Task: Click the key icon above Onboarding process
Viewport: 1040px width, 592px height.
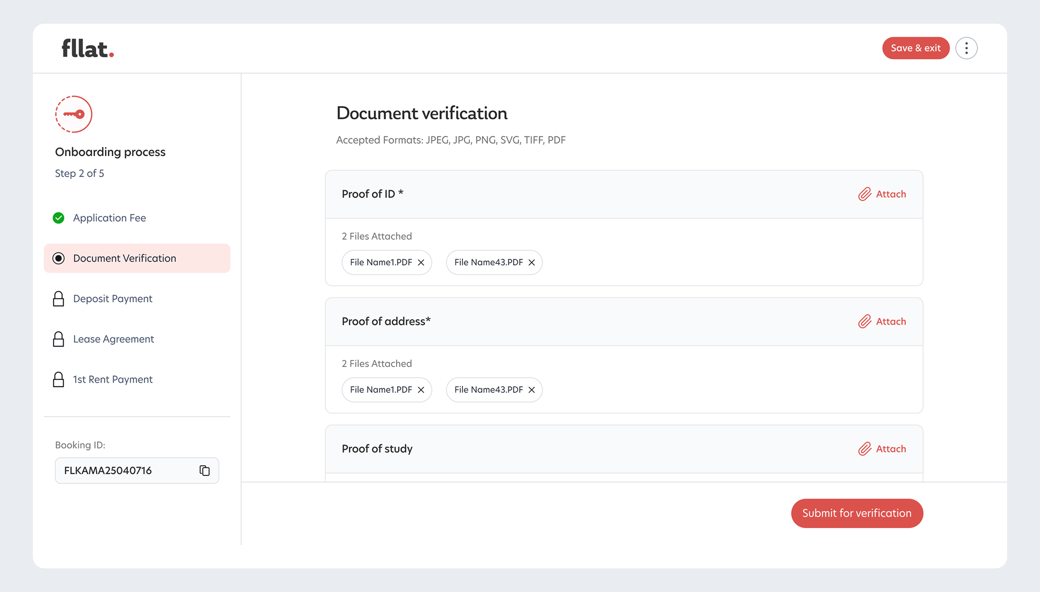Action: click(x=73, y=114)
